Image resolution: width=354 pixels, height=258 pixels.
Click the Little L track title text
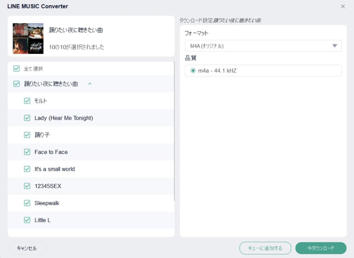43,220
